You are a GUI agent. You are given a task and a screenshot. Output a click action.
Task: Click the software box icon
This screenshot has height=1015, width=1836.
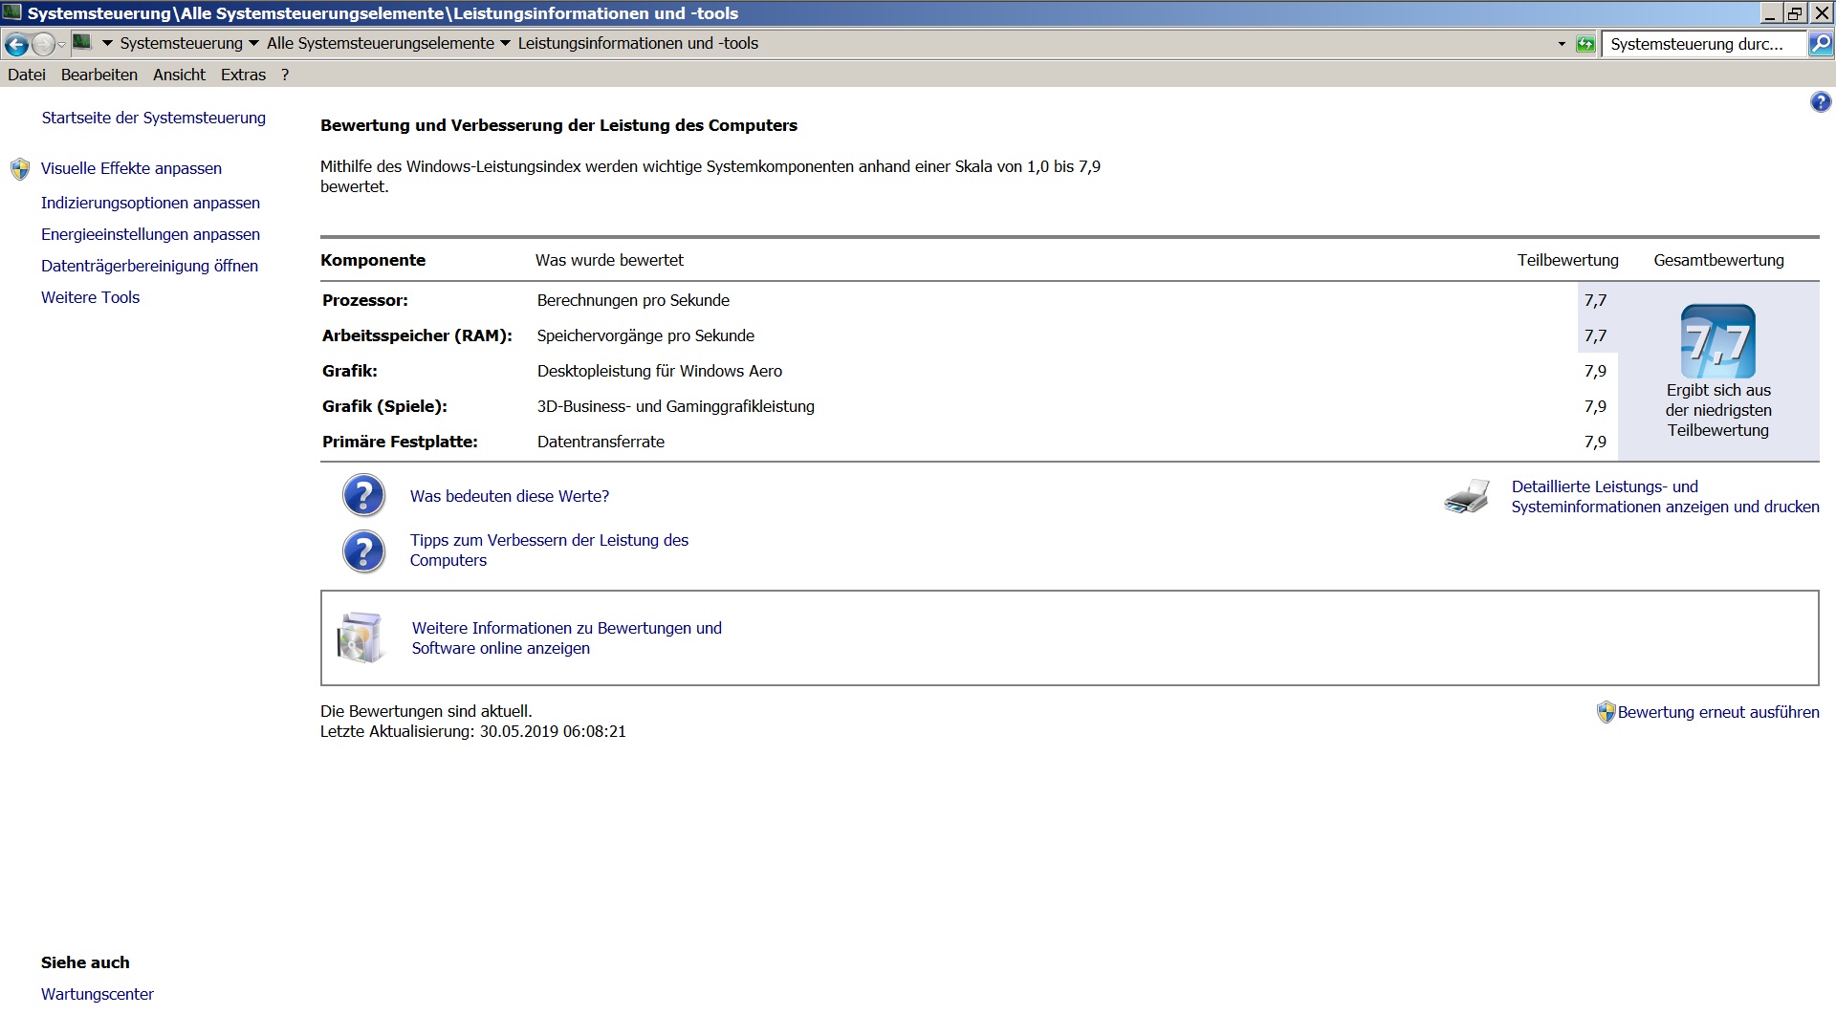(x=361, y=637)
